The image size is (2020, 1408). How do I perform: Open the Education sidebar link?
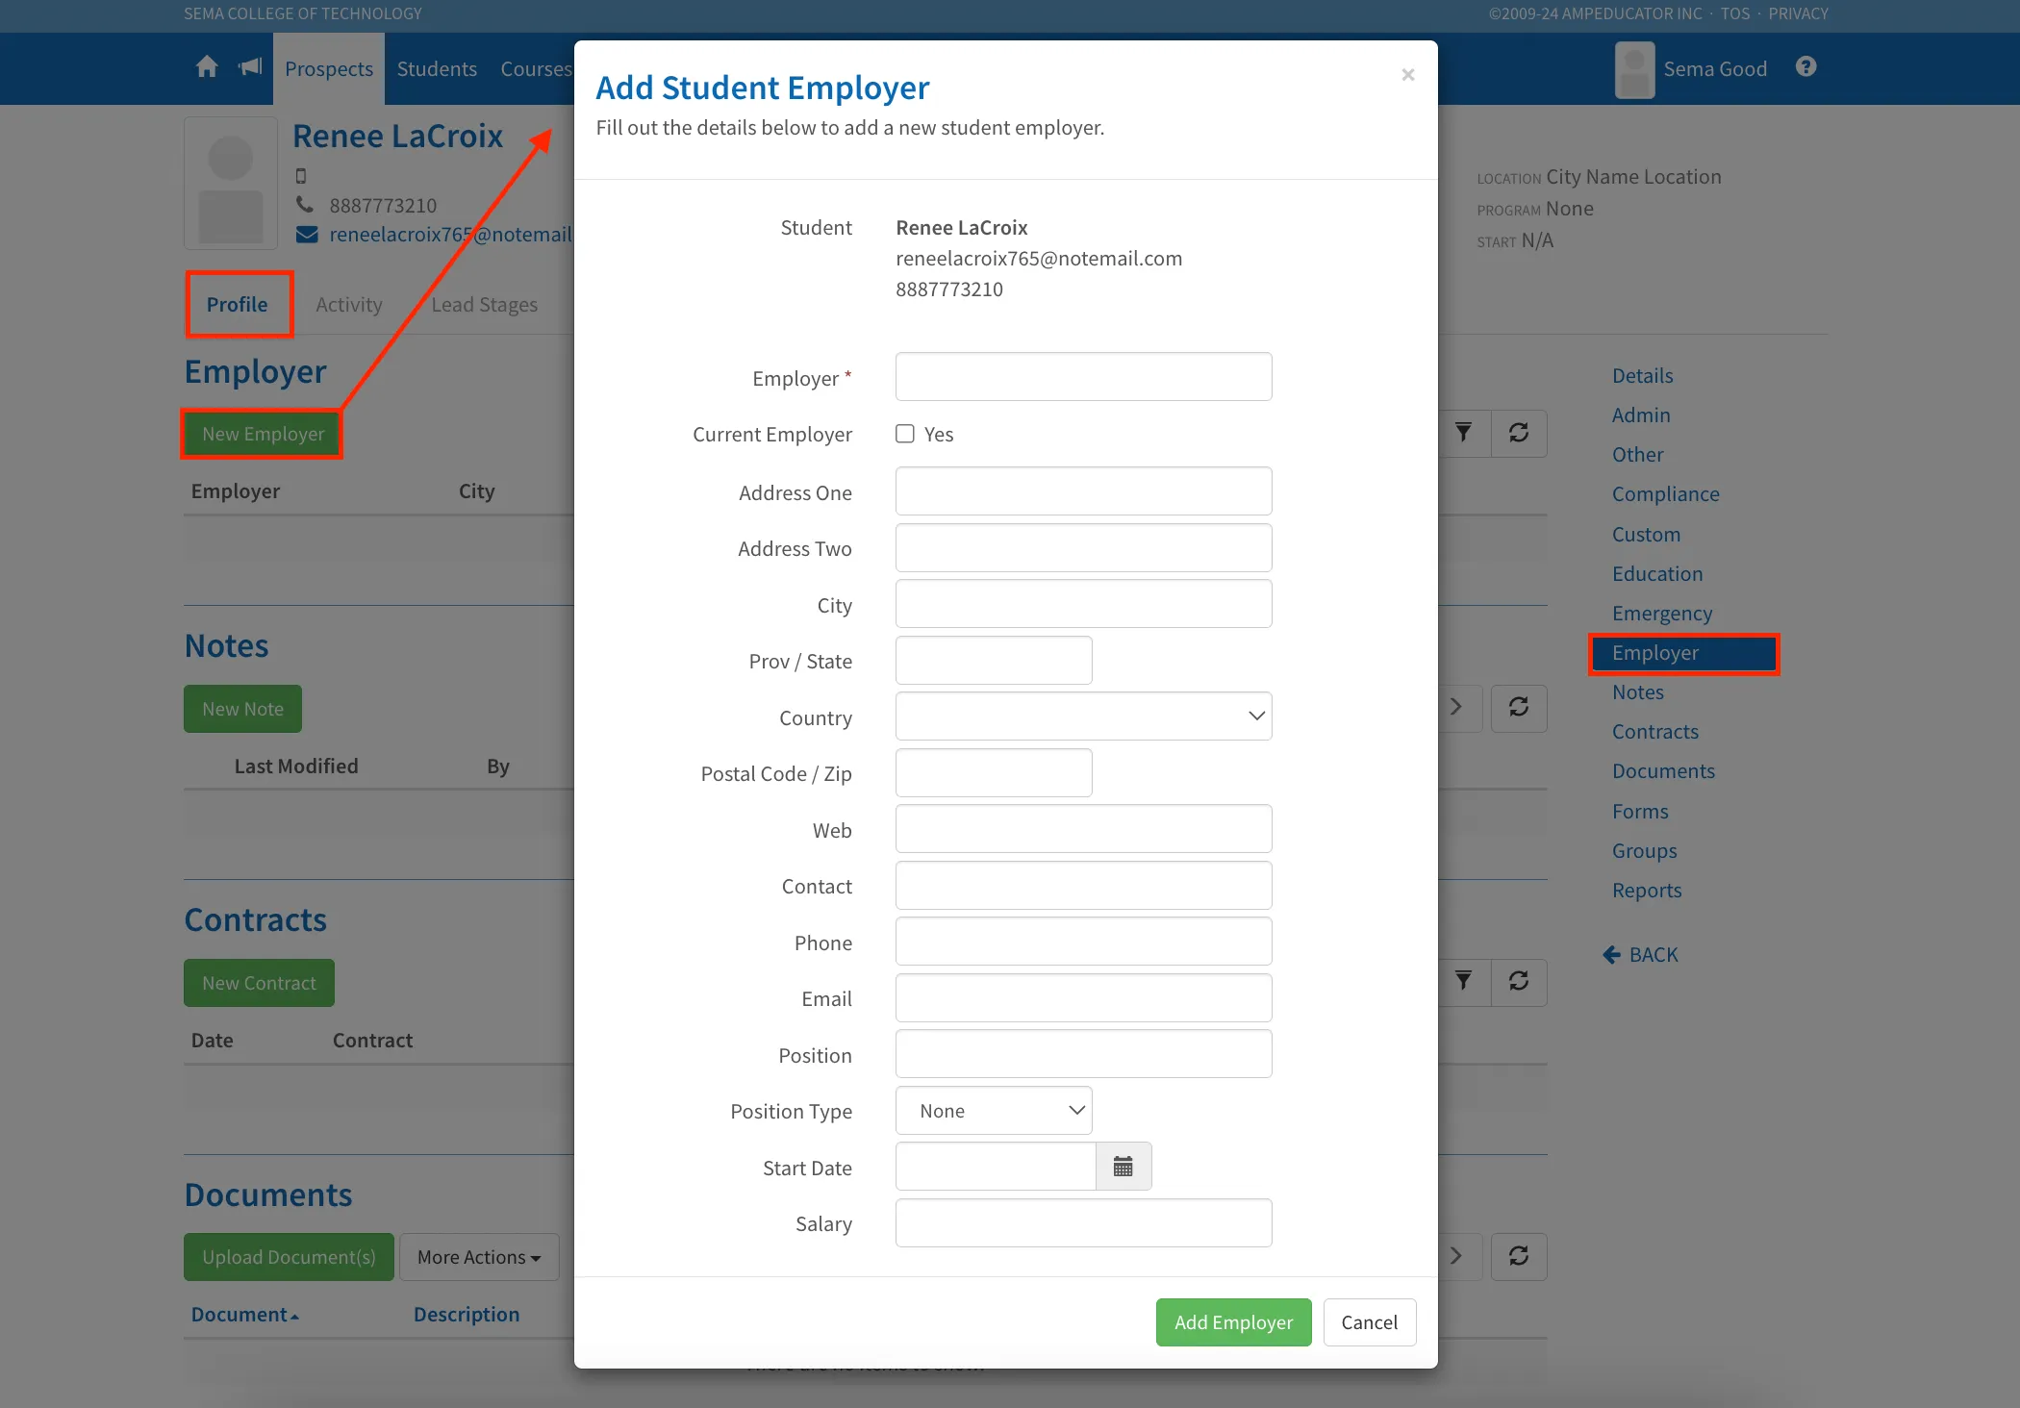1657,574
